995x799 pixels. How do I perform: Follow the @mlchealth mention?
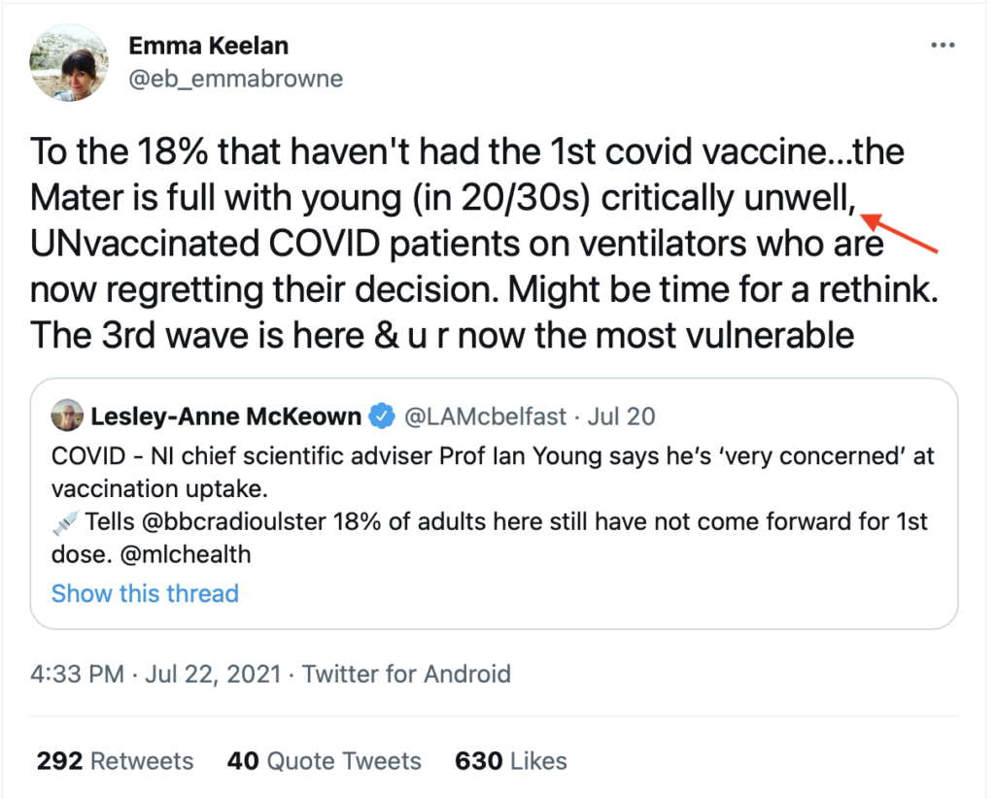[185, 554]
